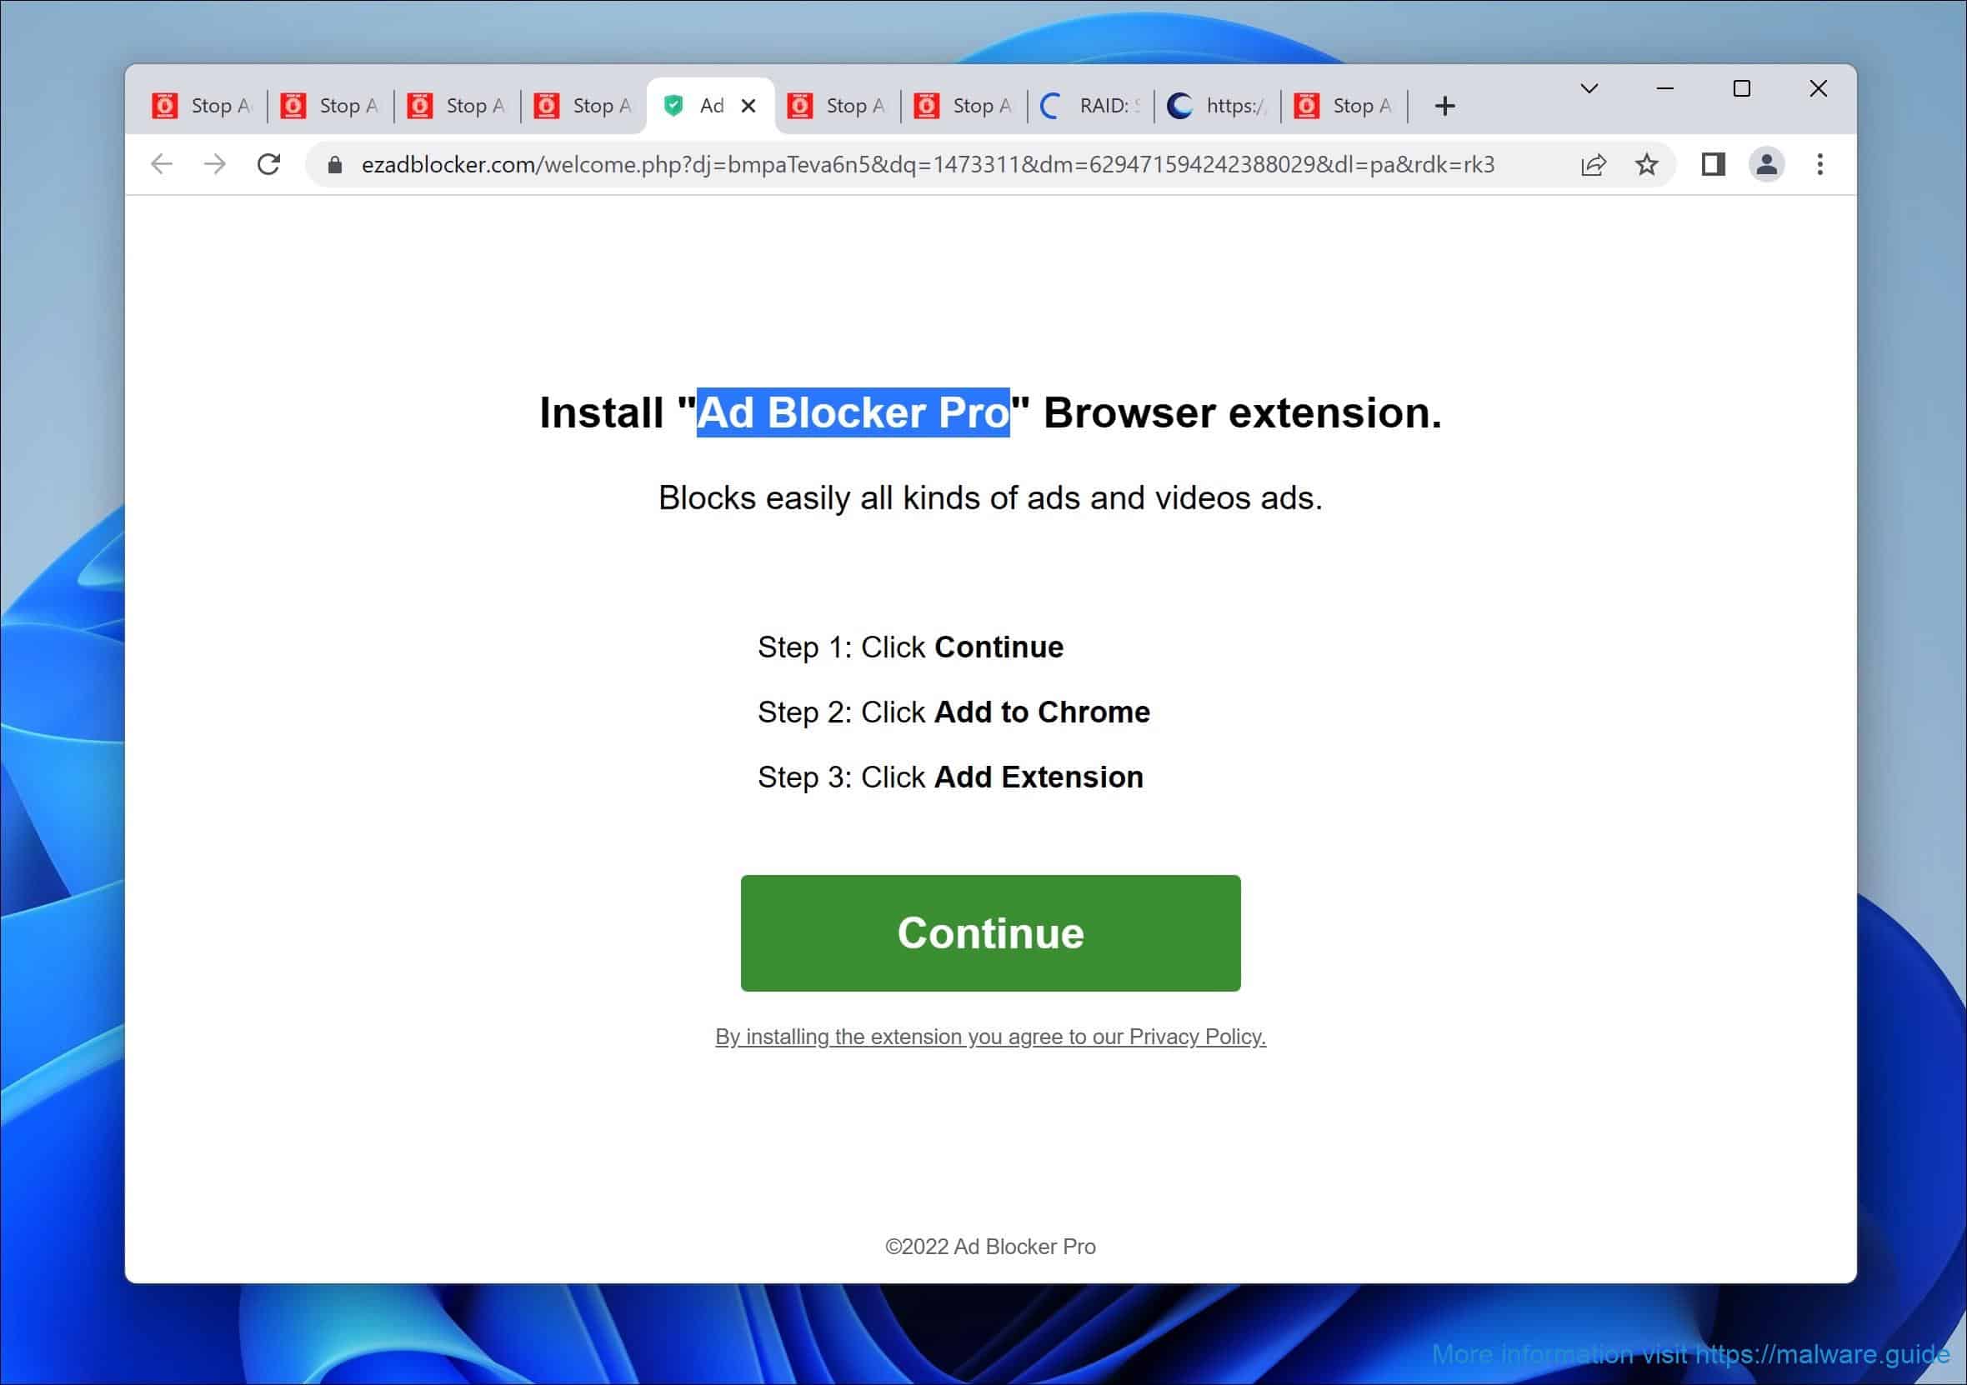This screenshot has height=1385, width=1967.
Task: Switch to the RAID tab
Action: click(x=1090, y=105)
